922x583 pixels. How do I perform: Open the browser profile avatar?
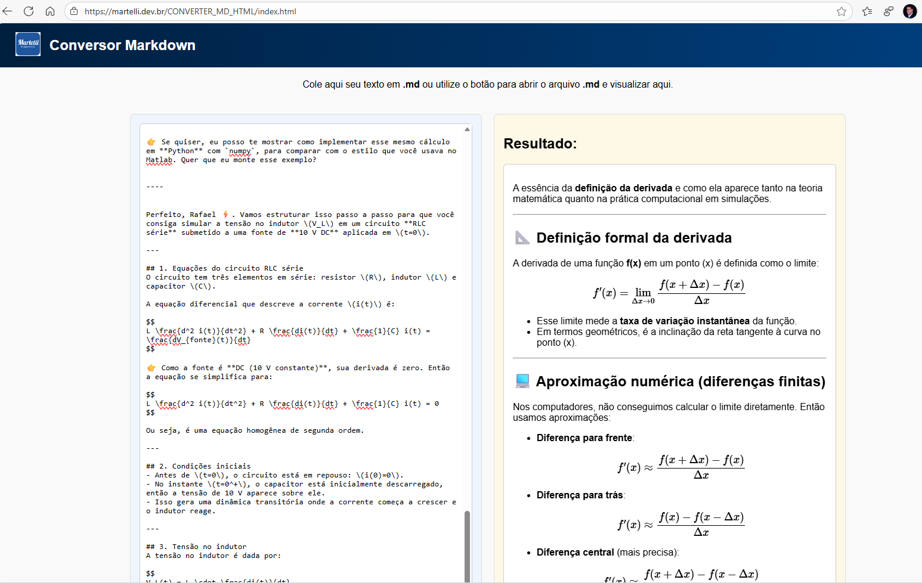click(909, 11)
